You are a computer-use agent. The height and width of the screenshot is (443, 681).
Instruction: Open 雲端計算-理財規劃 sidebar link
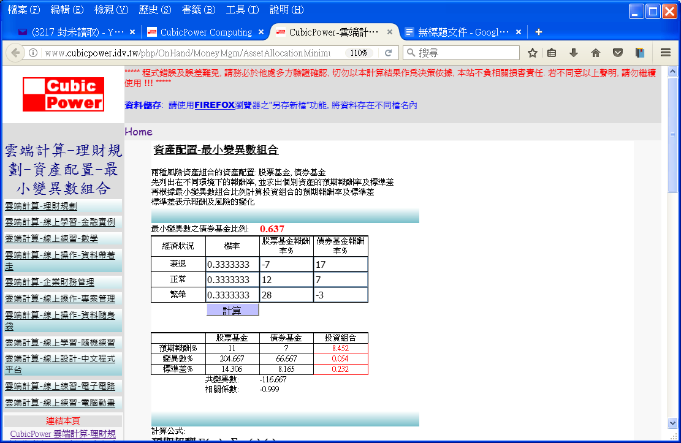[x=41, y=206]
